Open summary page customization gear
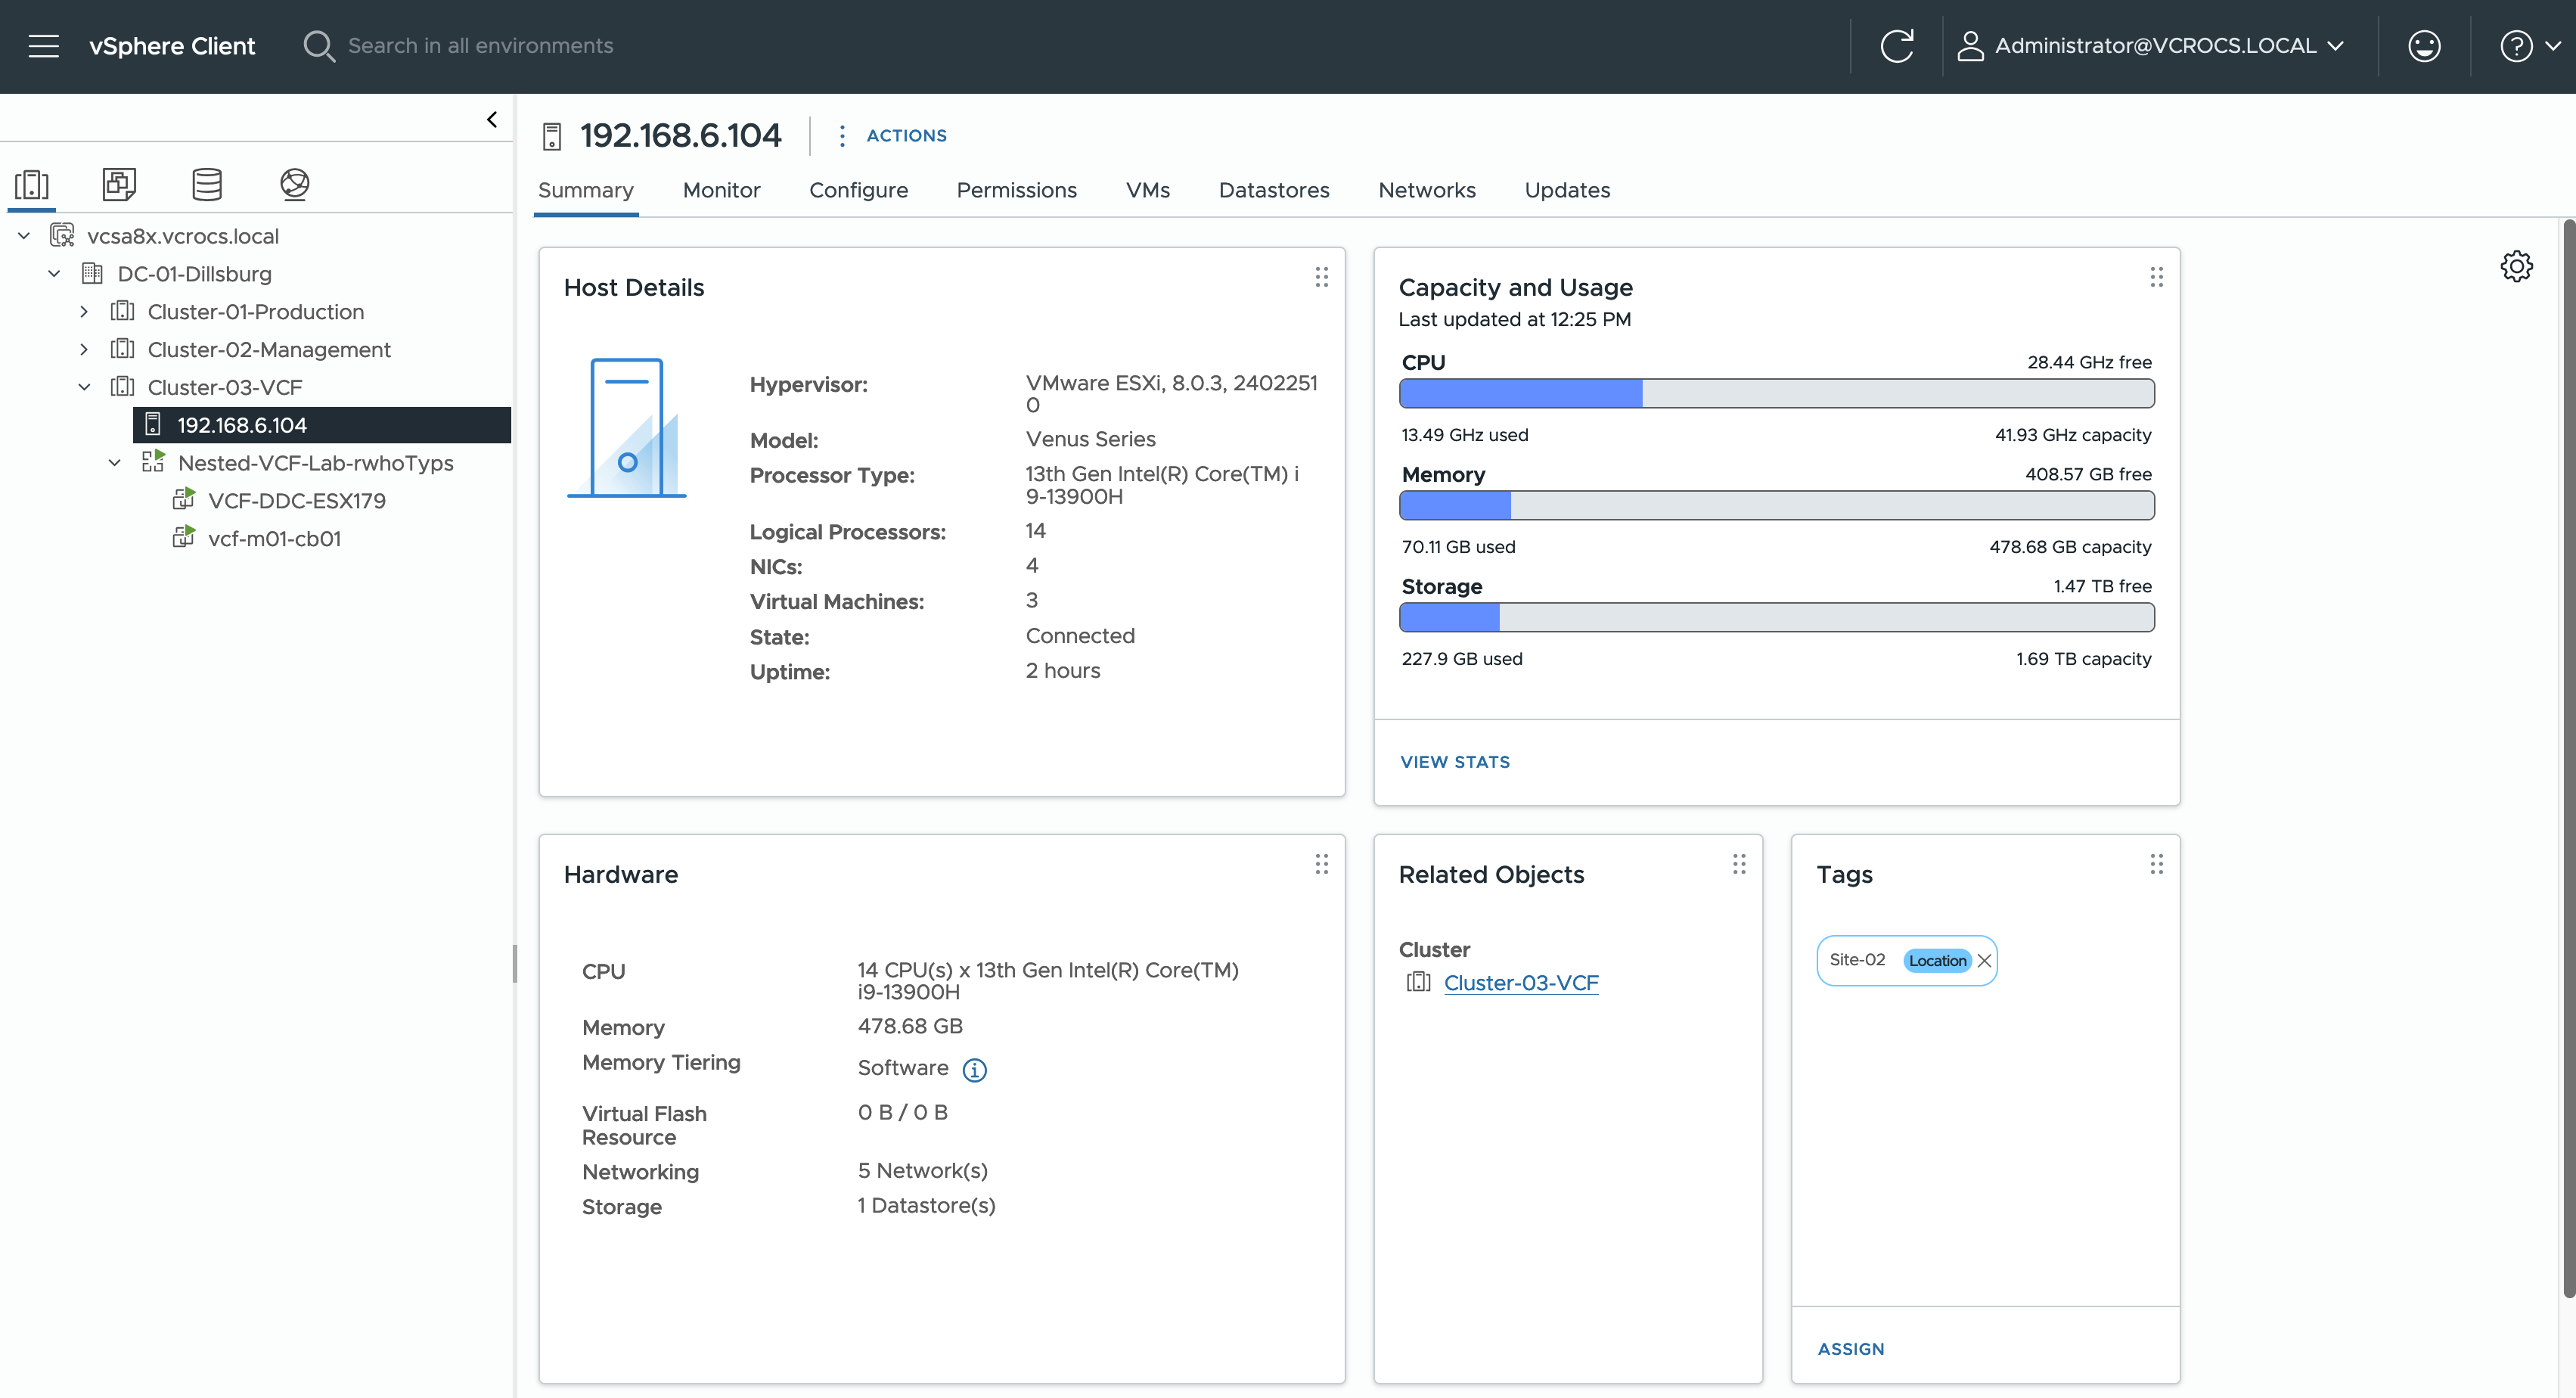 2516,266
